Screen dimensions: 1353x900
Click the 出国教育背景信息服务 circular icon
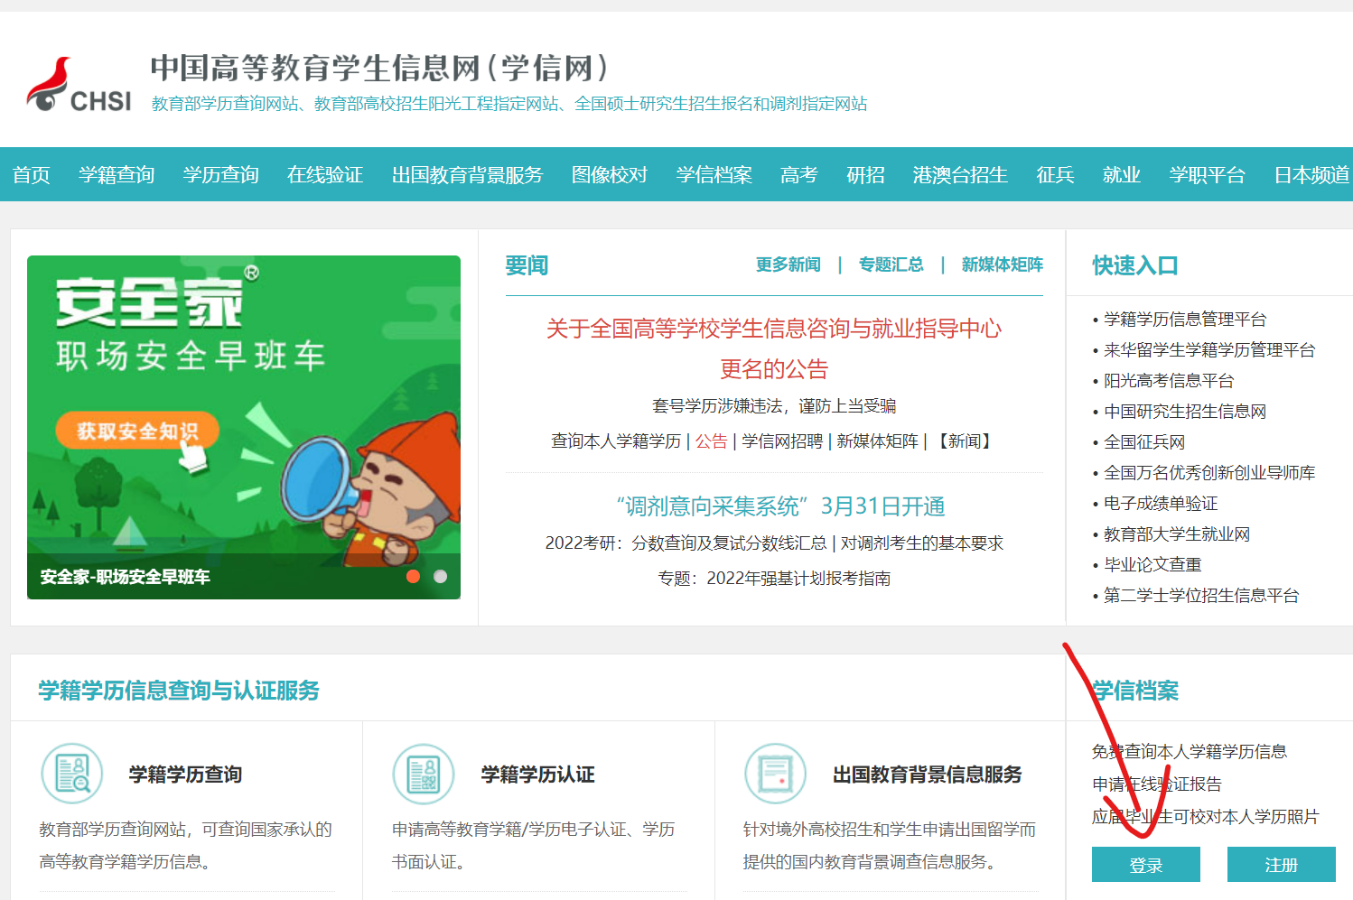(x=775, y=774)
